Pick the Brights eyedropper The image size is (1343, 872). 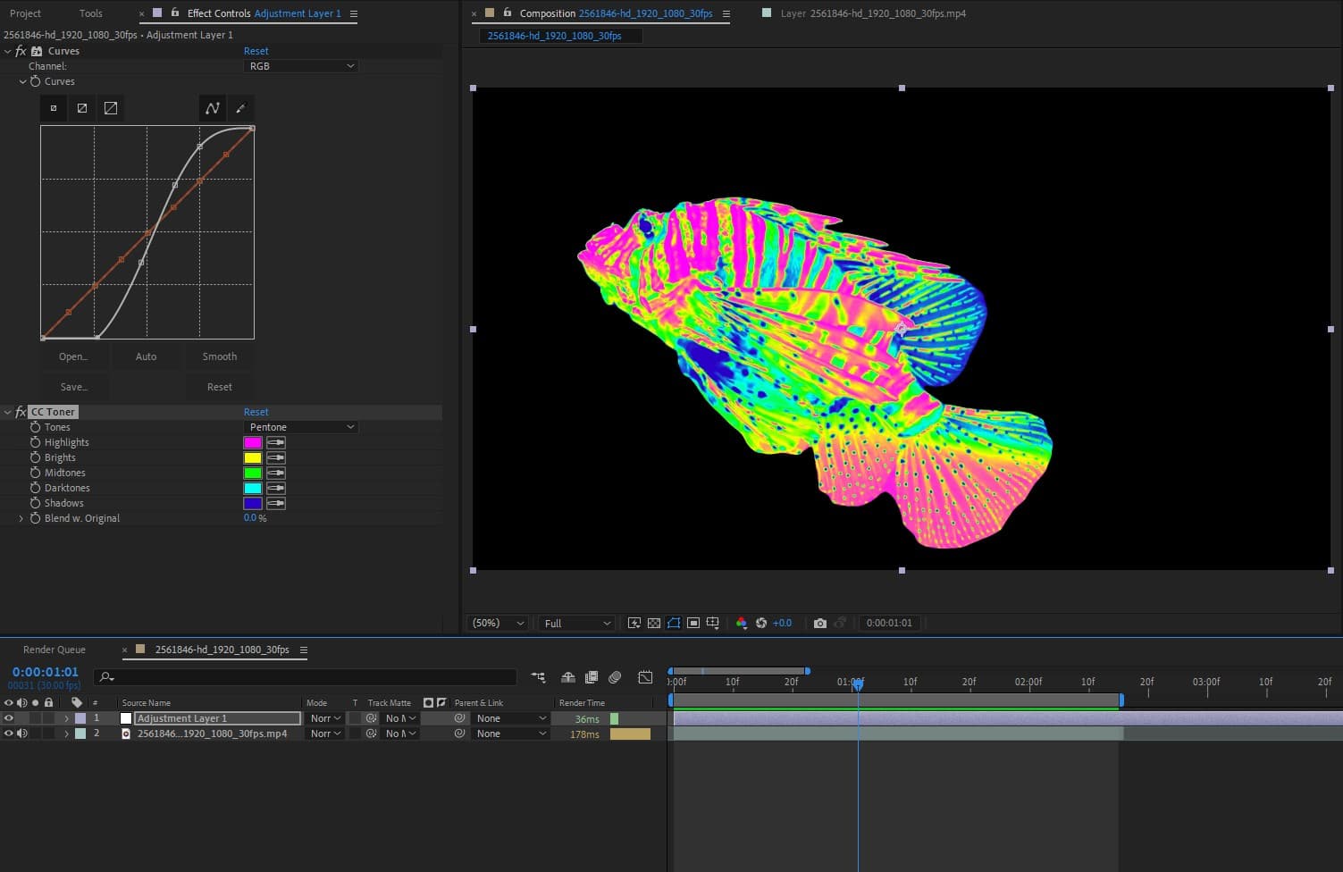click(x=276, y=457)
